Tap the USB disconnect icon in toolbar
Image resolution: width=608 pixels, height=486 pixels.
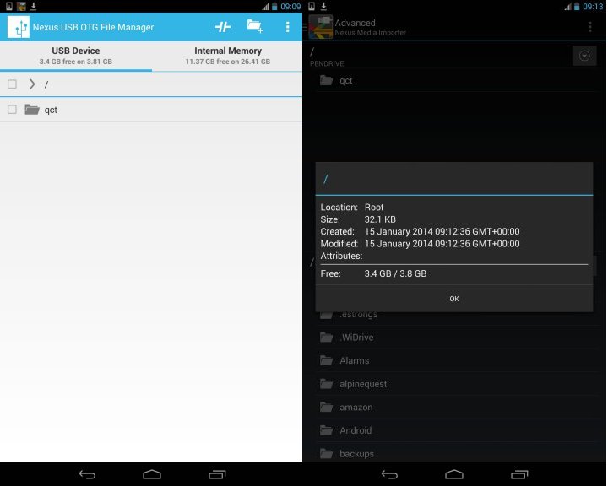click(223, 27)
